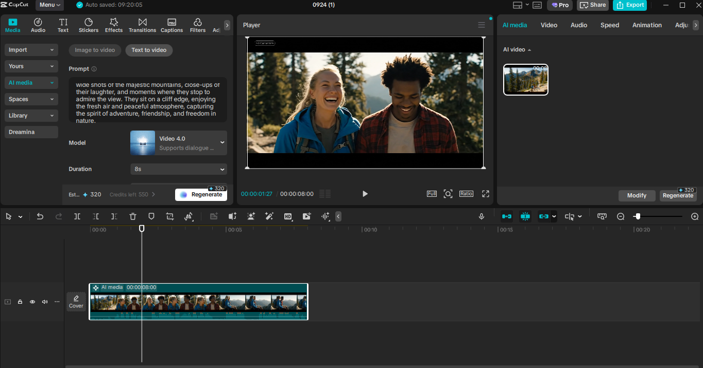The height and width of the screenshot is (368, 703).
Task: Switch to the Speed tab
Action: tap(609, 25)
